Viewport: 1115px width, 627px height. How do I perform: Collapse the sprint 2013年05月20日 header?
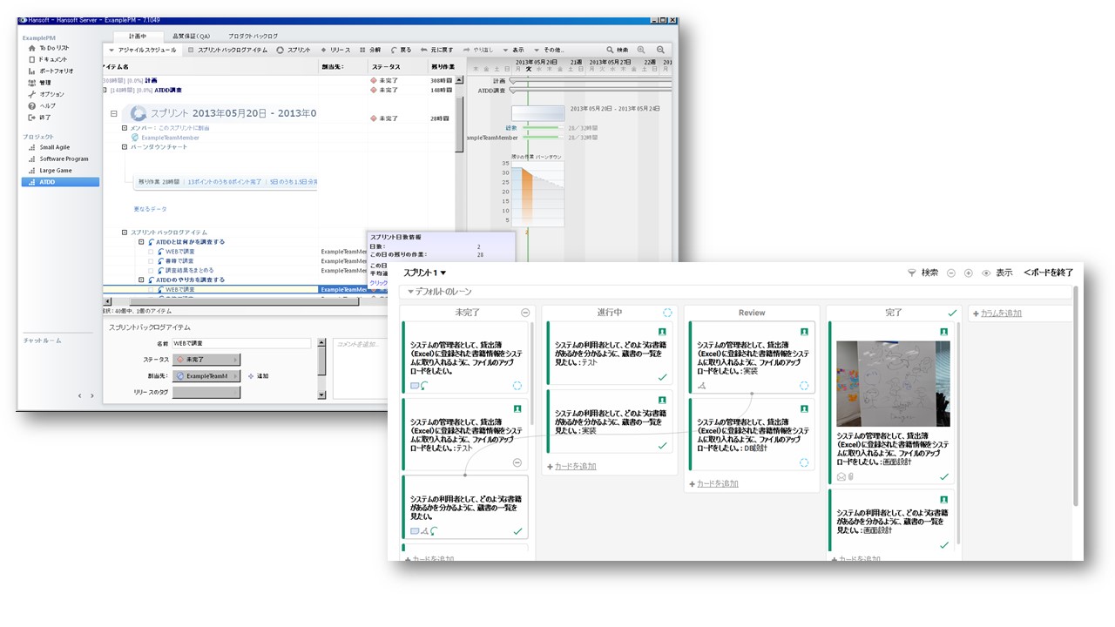click(114, 113)
